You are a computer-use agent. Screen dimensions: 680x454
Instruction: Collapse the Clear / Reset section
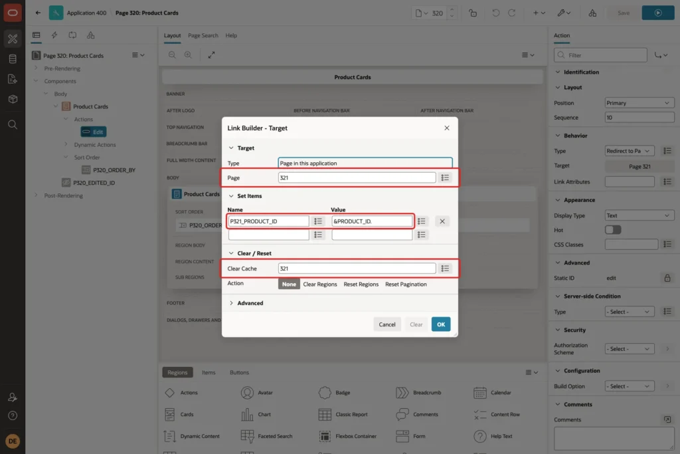tap(231, 253)
